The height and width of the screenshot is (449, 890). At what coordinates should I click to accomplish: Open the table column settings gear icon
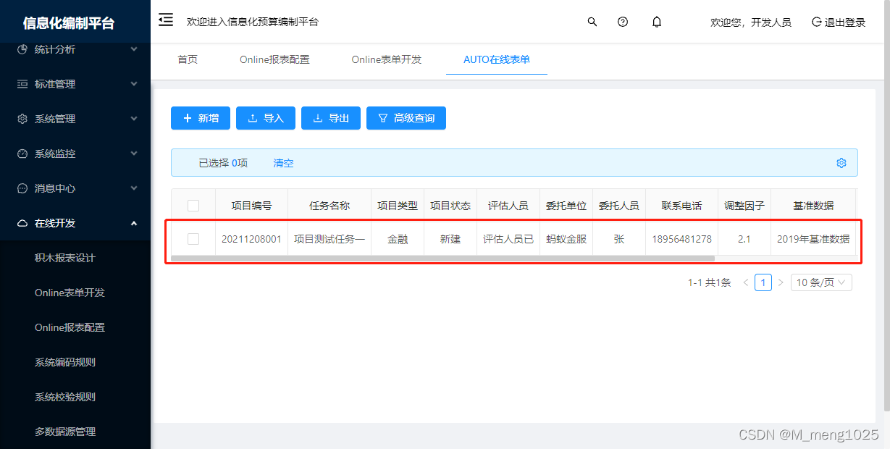tap(841, 163)
